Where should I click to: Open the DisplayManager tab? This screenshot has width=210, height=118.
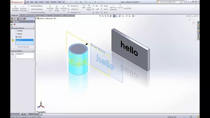pyautogui.click(x=24, y=19)
